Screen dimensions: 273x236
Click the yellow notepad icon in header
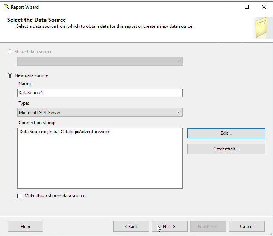pos(260,27)
